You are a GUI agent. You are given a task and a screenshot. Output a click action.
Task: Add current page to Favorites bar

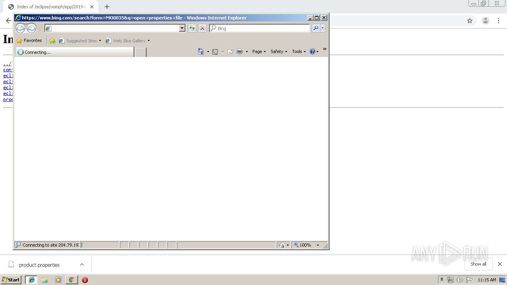(52, 40)
